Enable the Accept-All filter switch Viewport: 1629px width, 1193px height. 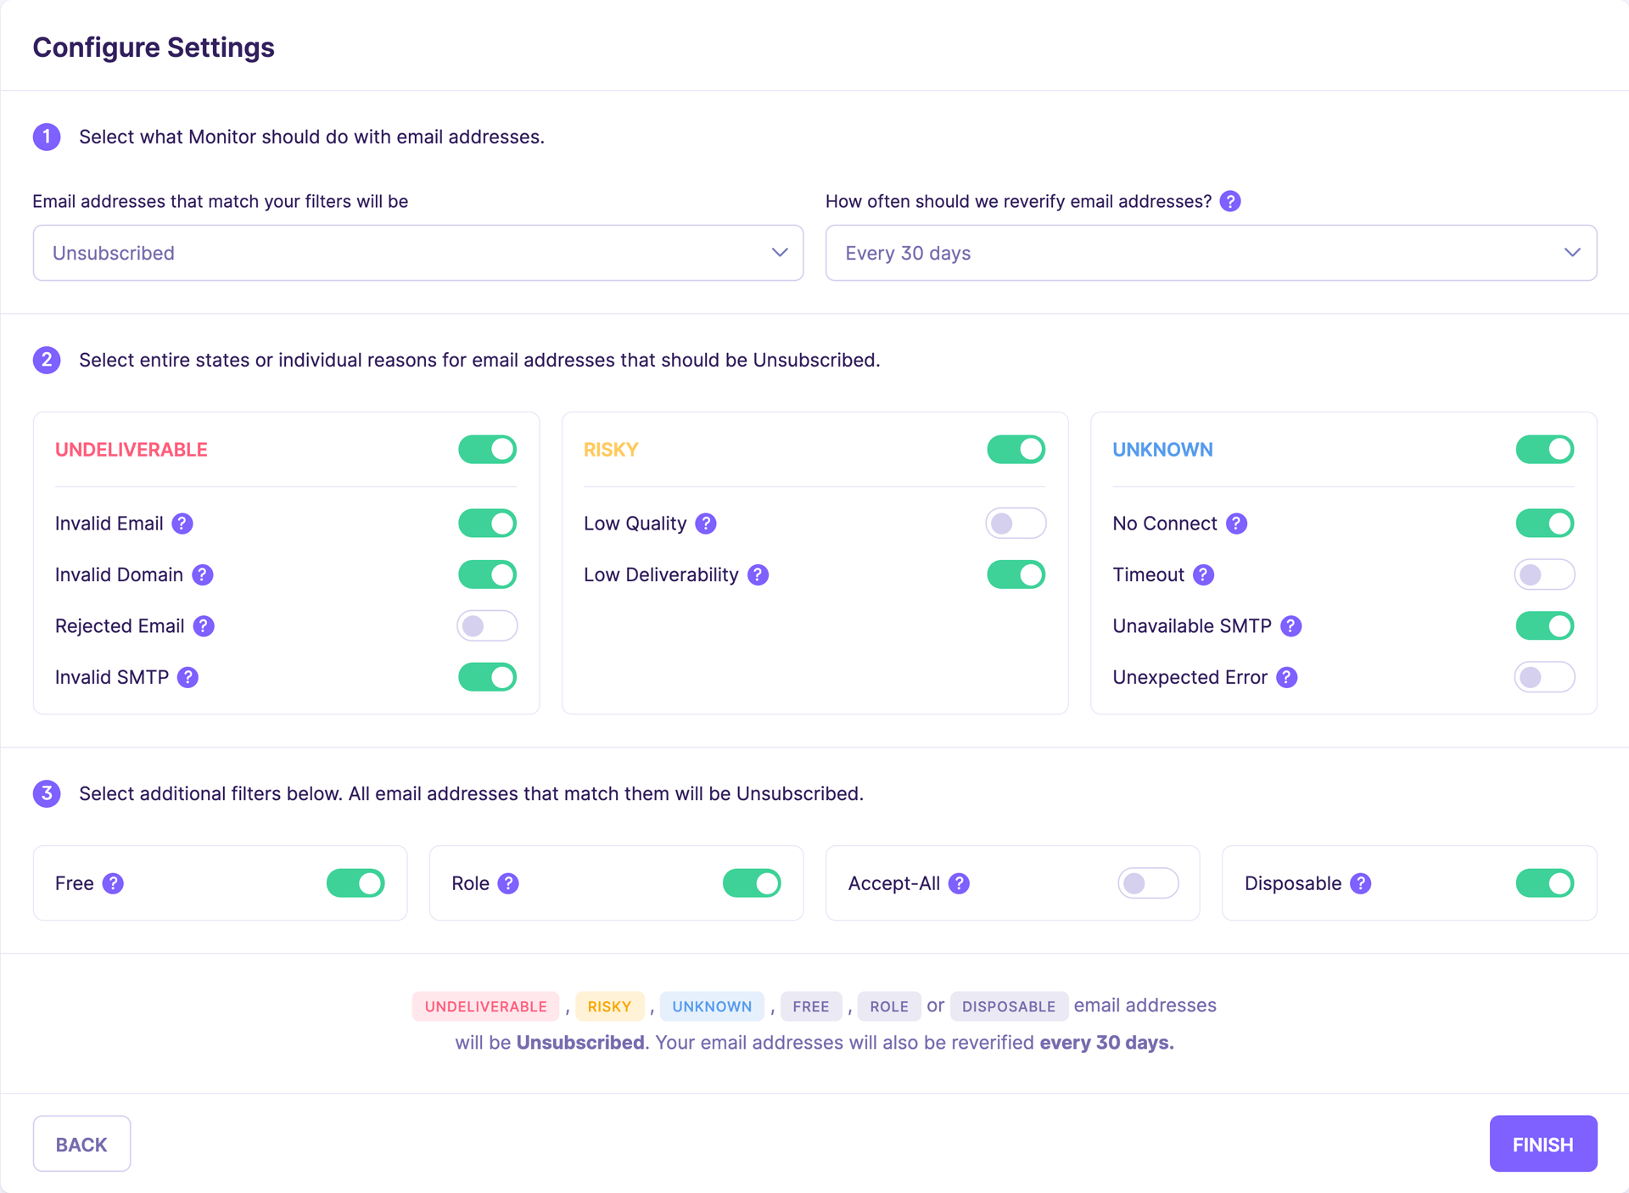click(x=1149, y=883)
